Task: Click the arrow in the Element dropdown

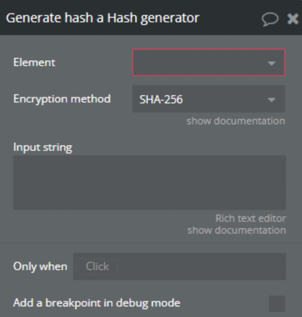Action: [272, 63]
